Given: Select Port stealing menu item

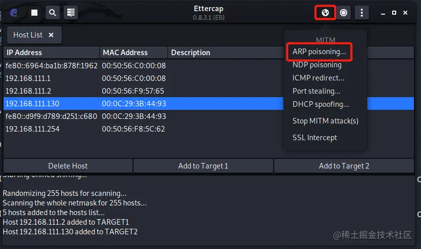Looking at the screenshot, I should click(316, 91).
